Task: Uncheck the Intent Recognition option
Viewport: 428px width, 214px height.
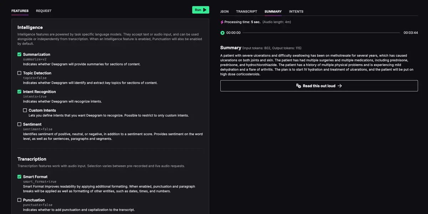Action: point(19,92)
